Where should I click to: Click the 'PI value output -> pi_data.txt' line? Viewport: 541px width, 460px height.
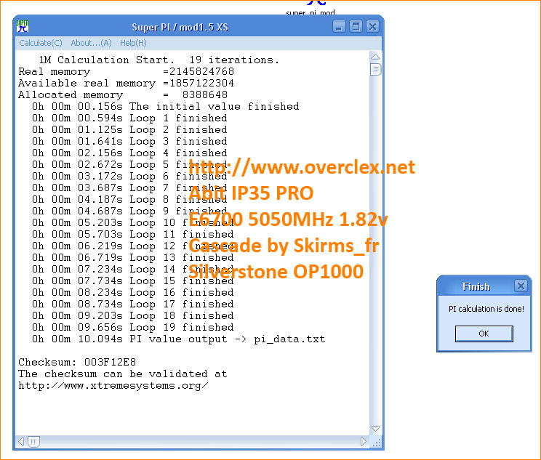[x=179, y=339]
